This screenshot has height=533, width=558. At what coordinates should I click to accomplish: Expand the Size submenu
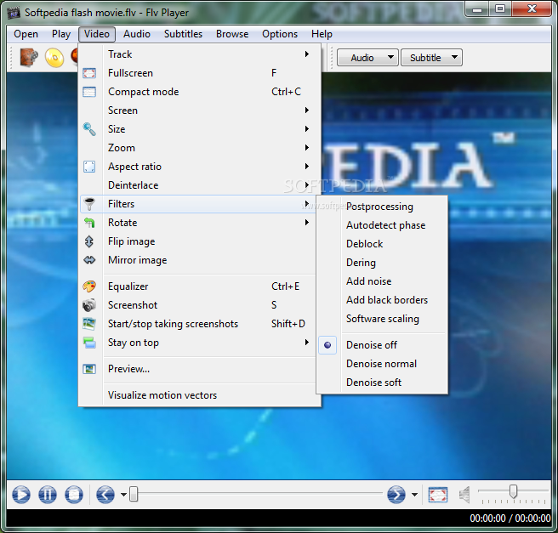click(199, 129)
